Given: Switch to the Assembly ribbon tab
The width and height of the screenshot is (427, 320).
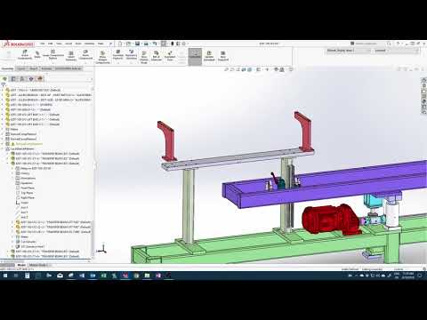Looking at the screenshot, I should pyautogui.click(x=7, y=68).
